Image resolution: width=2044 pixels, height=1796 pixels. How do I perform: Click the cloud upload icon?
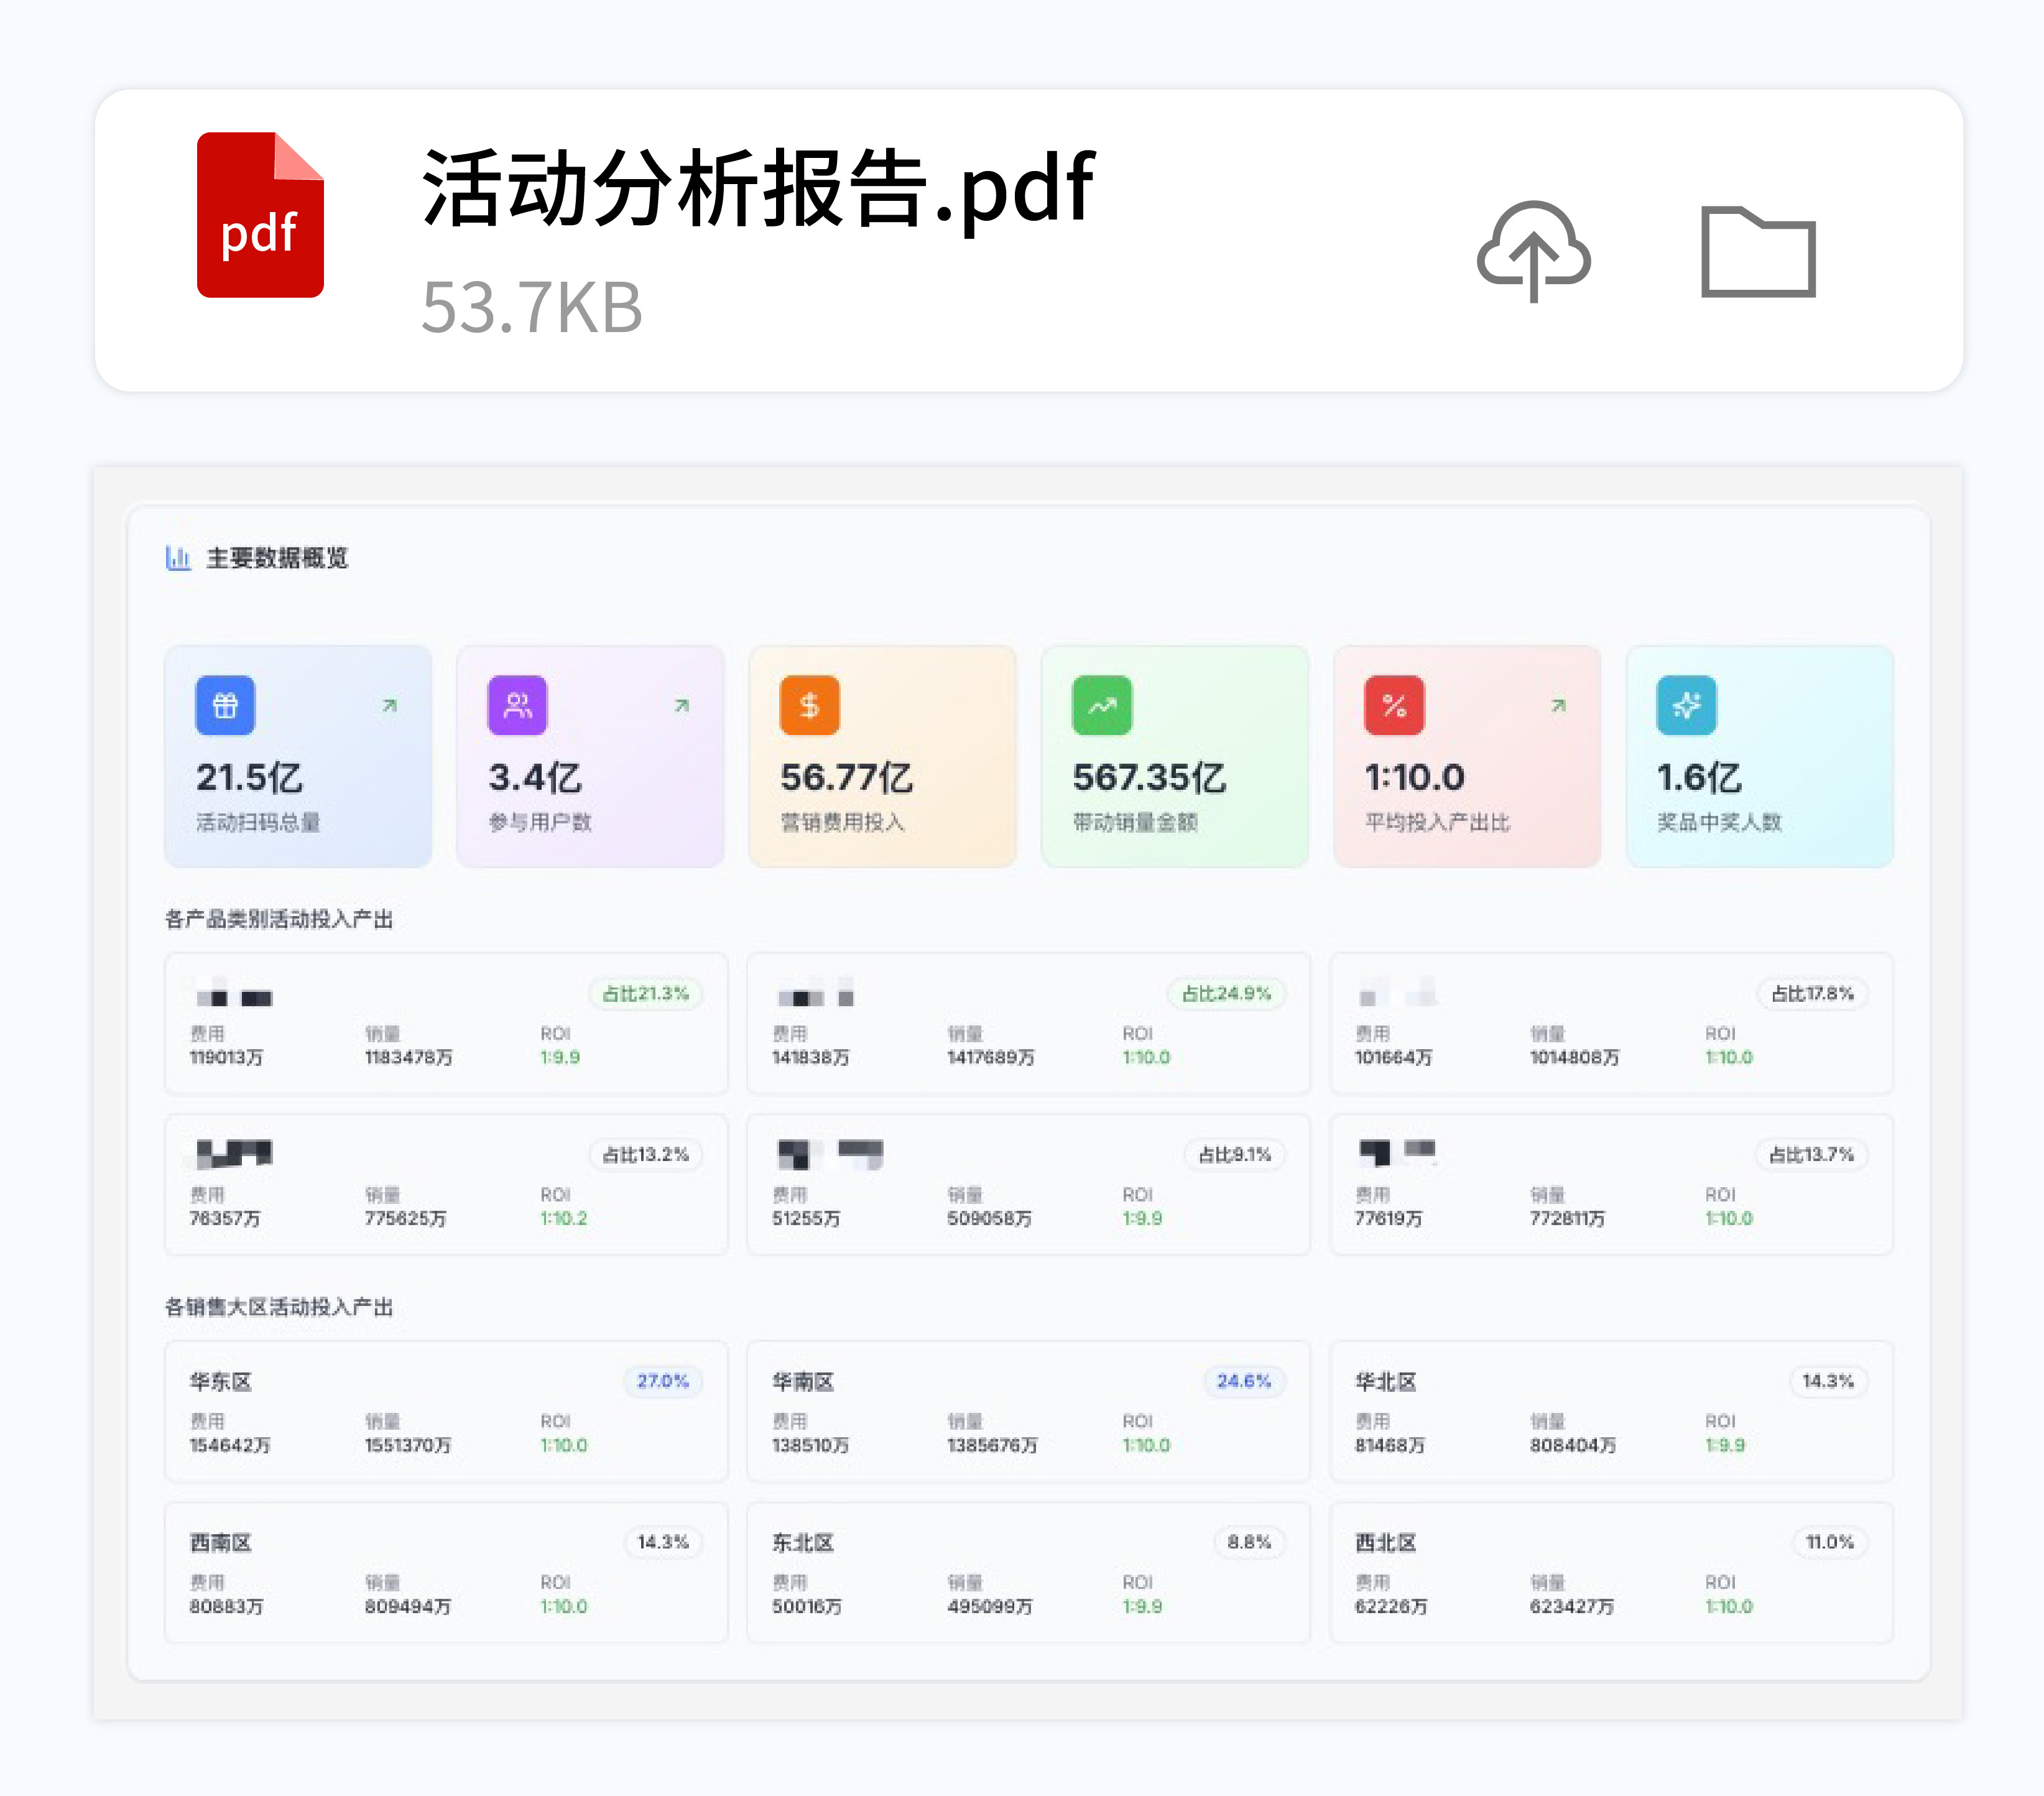click(x=1533, y=251)
